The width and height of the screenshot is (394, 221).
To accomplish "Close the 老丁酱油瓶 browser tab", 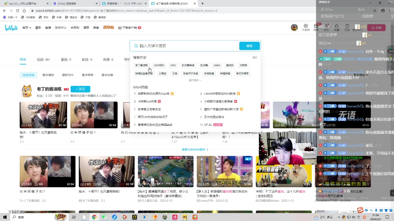I will pos(195,3).
